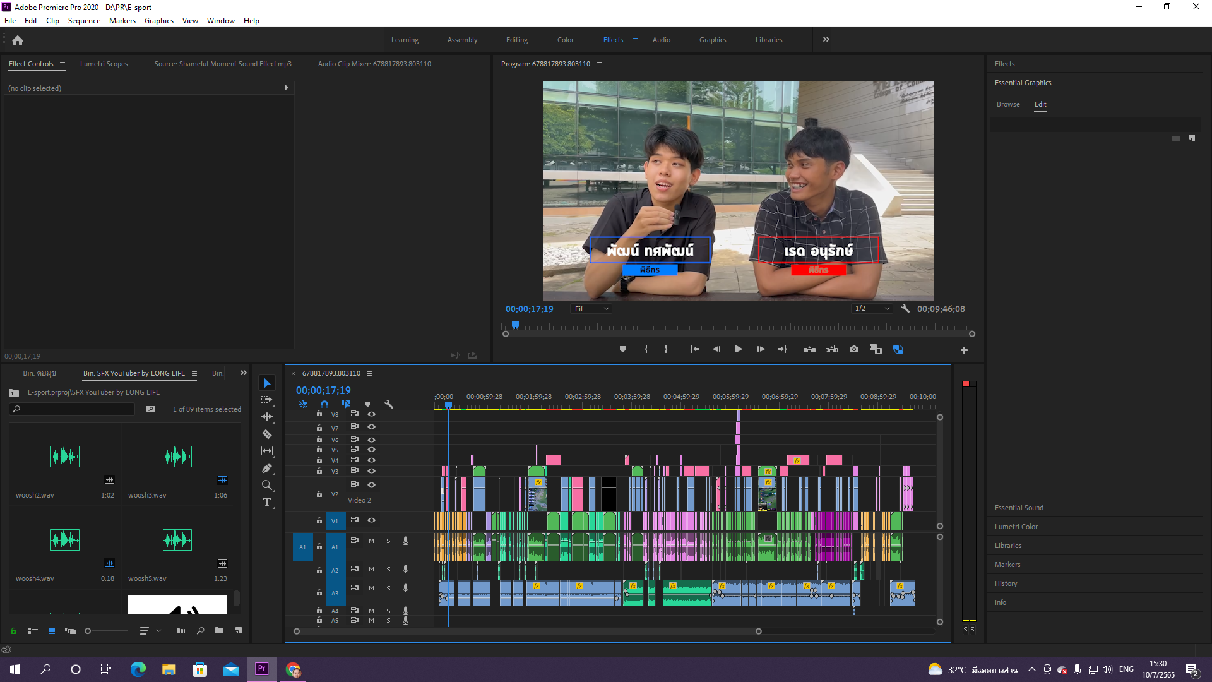Open the Essential Sound panel
This screenshot has height=682, width=1212.
point(1019,508)
